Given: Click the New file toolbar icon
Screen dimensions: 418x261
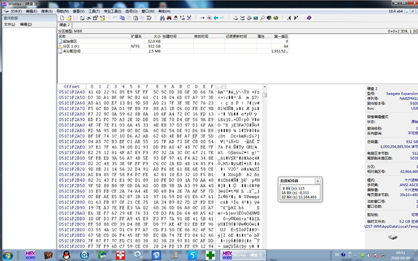Looking at the screenshot, I should [x=62, y=18].
